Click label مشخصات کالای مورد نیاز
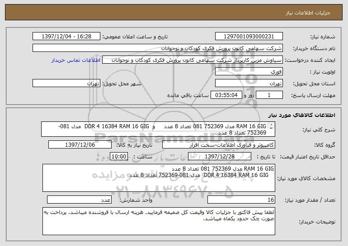 pos(306,178)
